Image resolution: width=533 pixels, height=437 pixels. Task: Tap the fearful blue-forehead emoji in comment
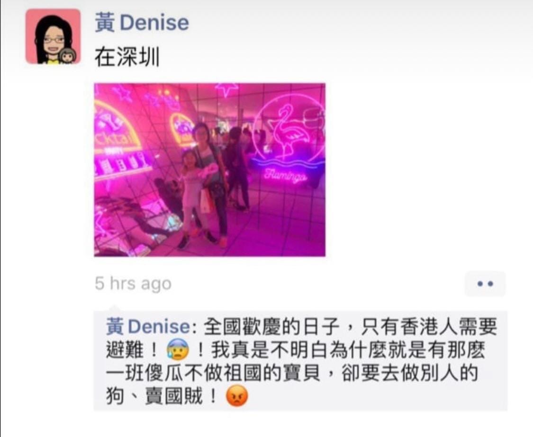pyautogui.click(x=178, y=349)
